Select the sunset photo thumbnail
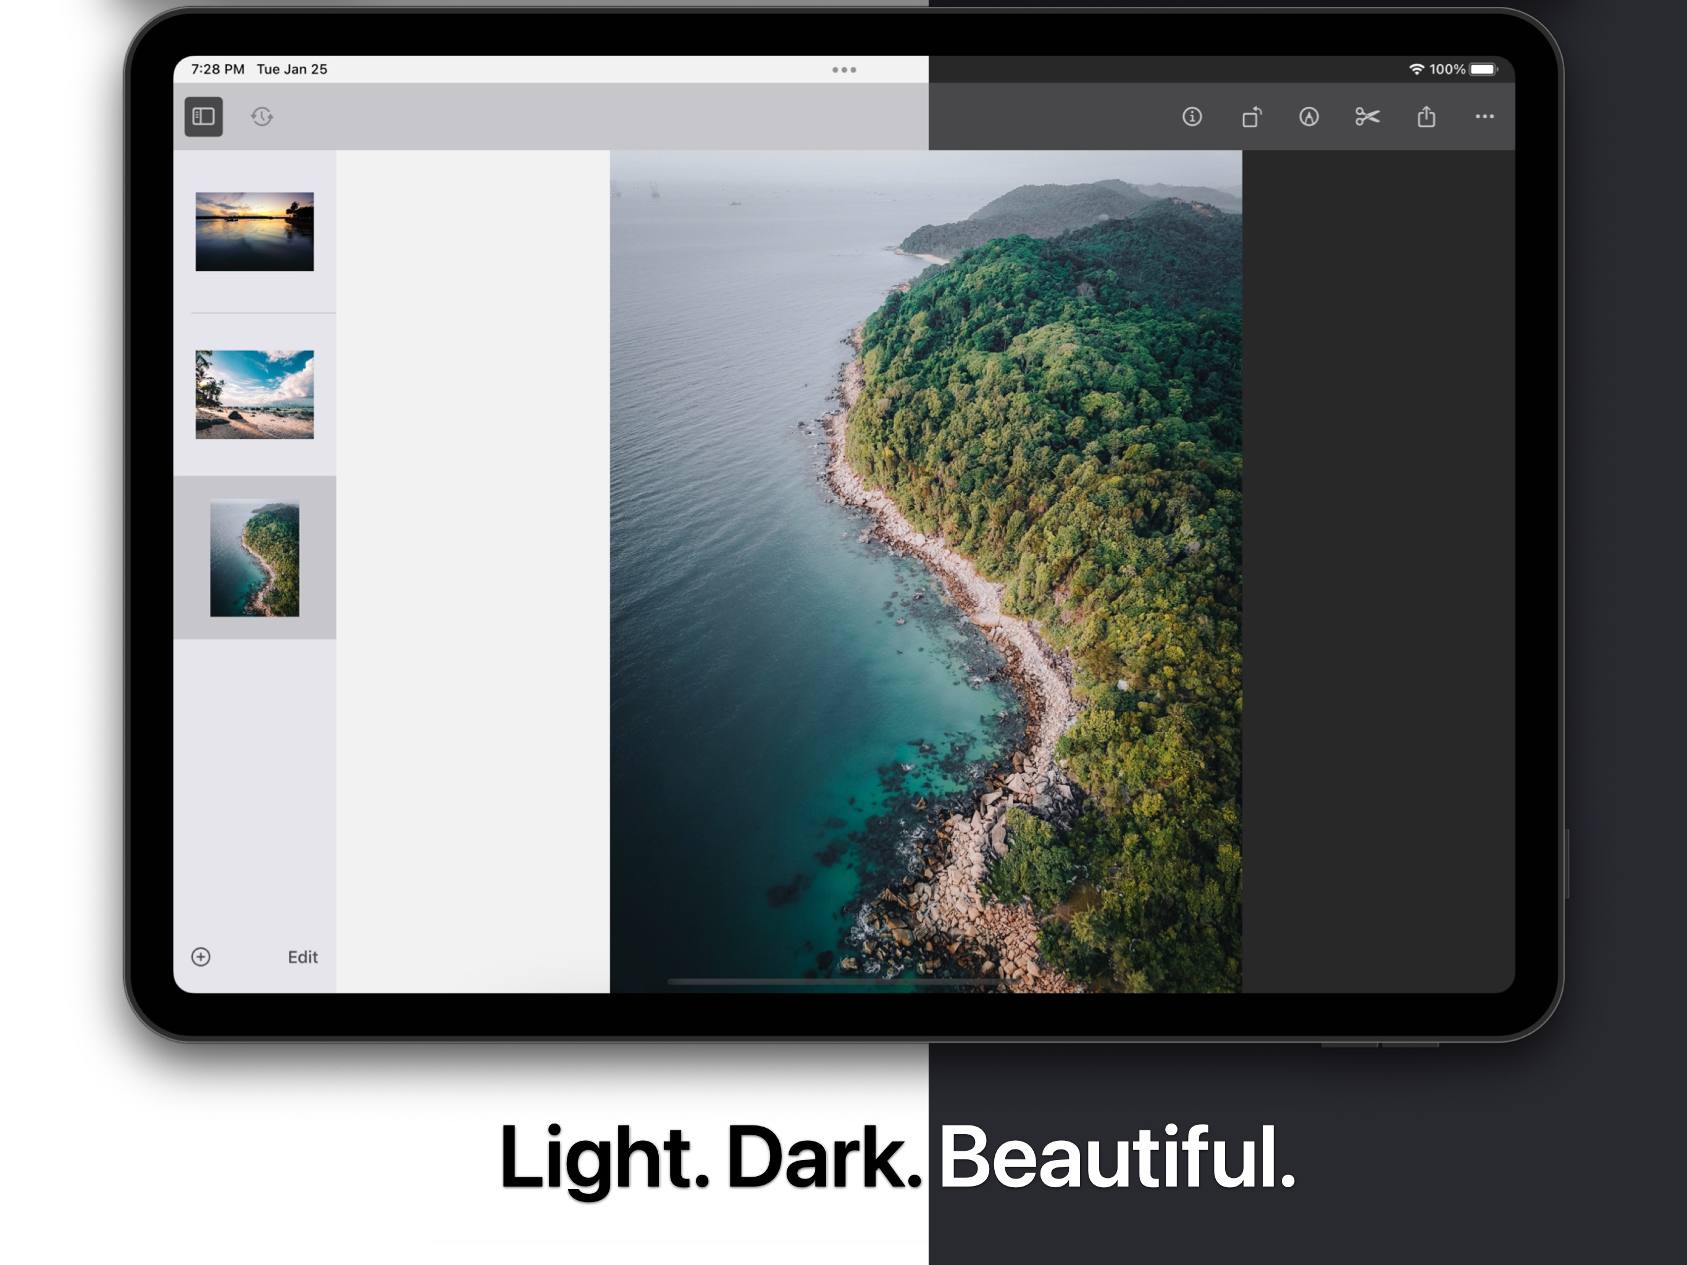Viewport: 1687px width, 1265px height. pyautogui.click(x=255, y=232)
